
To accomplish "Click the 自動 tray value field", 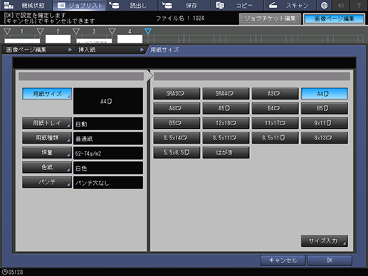I will click(x=108, y=124).
